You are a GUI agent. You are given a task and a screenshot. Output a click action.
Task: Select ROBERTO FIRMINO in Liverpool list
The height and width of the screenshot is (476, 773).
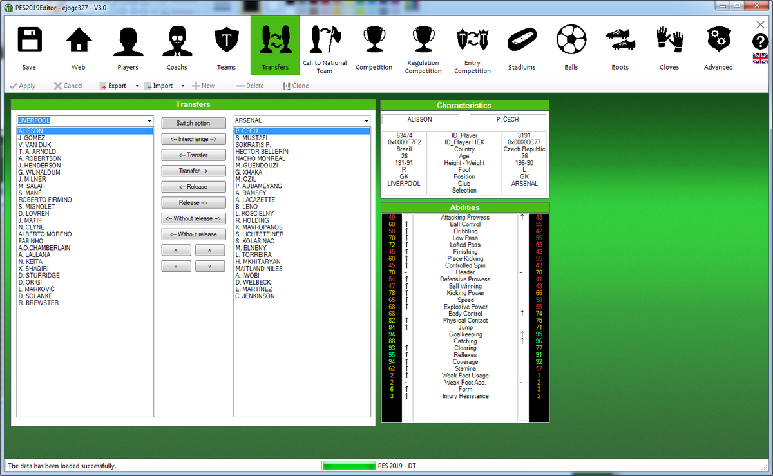coord(85,200)
